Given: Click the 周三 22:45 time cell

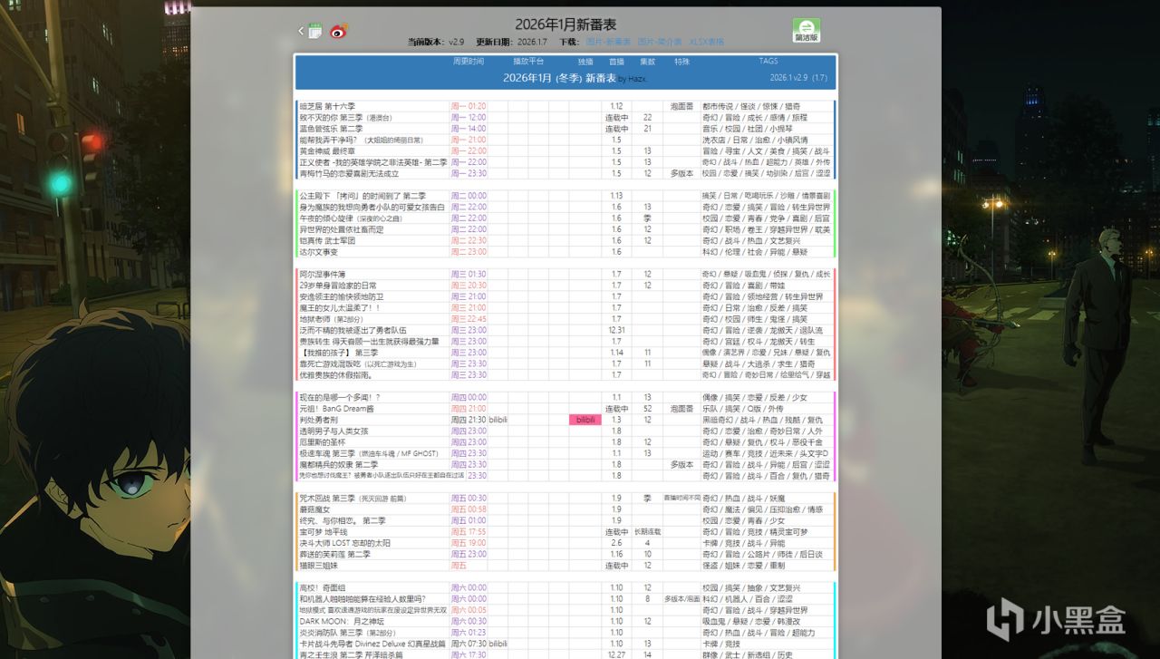Looking at the screenshot, I should [469, 319].
